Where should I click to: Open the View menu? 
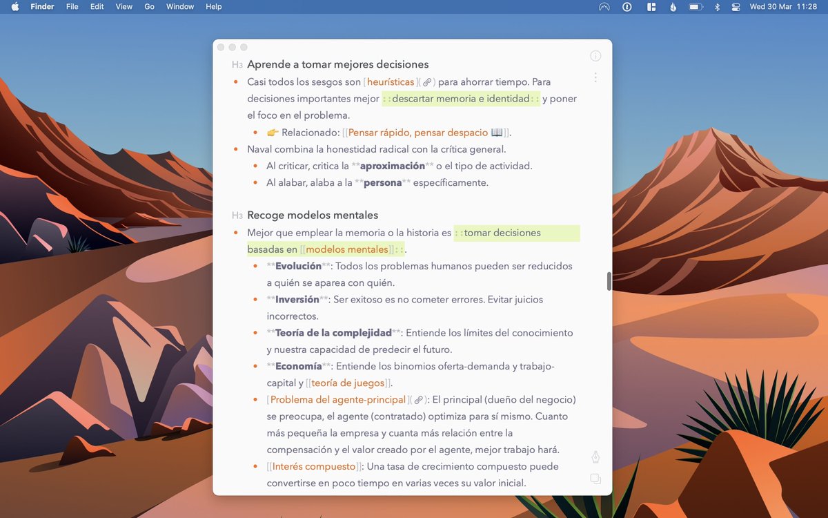pyautogui.click(x=124, y=7)
